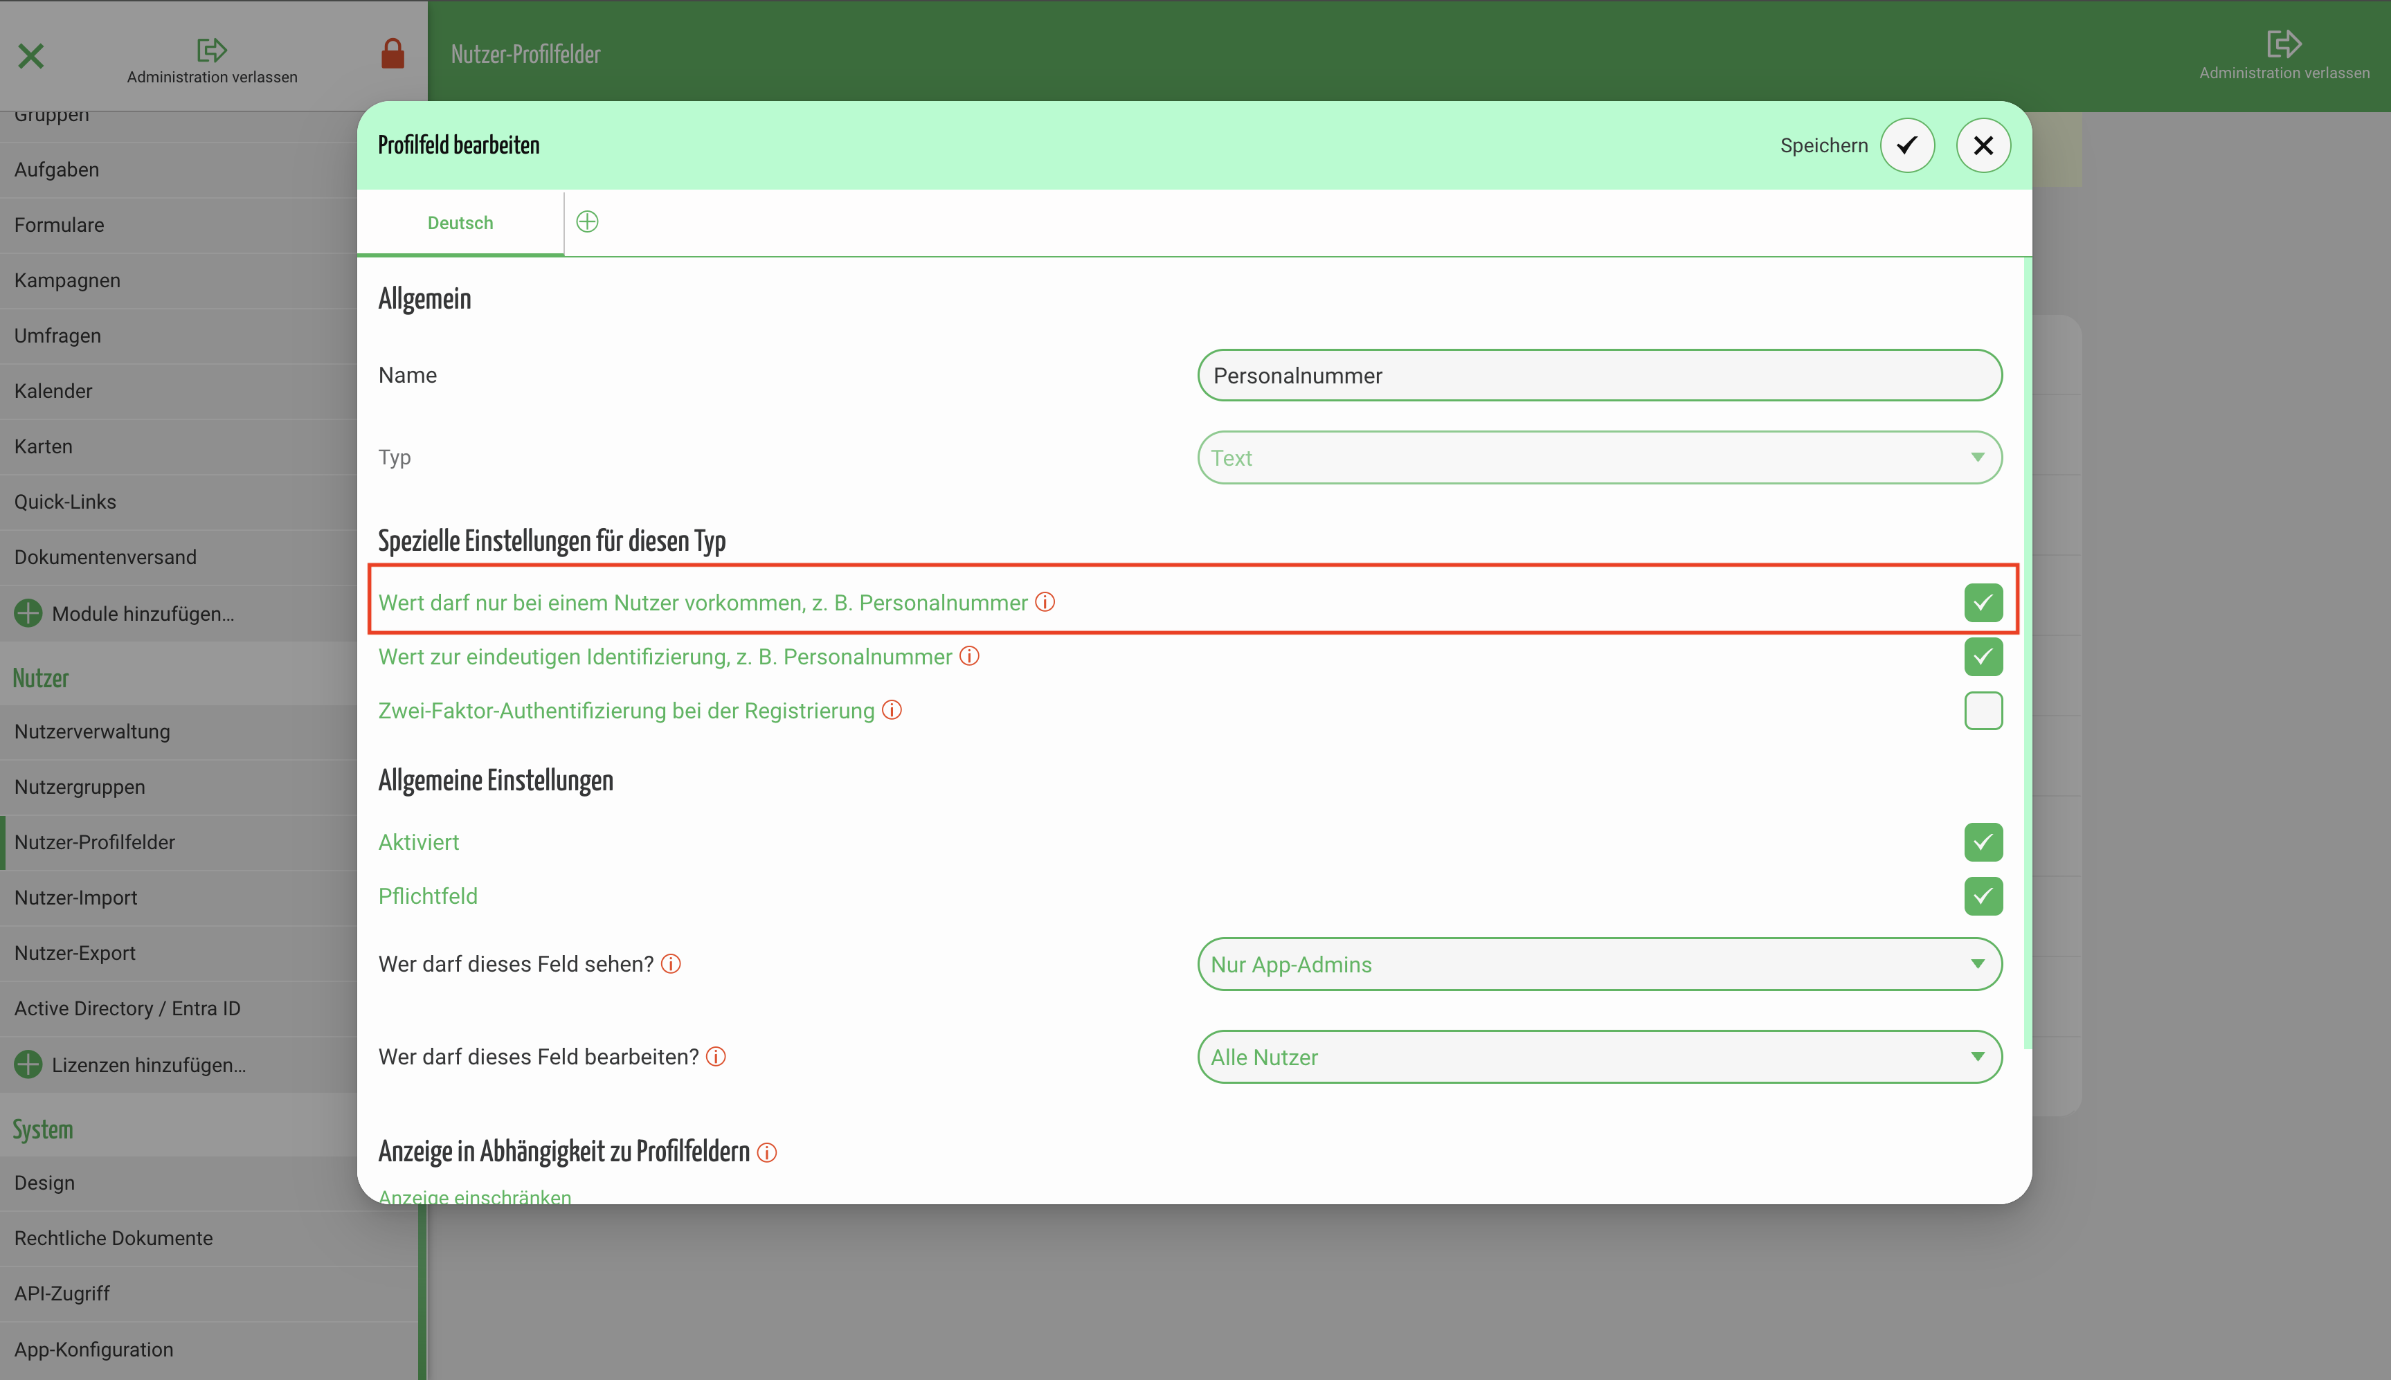The image size is (2391, 1380).
Task: Click 'Wert zur eindeutigen Identifizierung' label text
Action: 665,657
